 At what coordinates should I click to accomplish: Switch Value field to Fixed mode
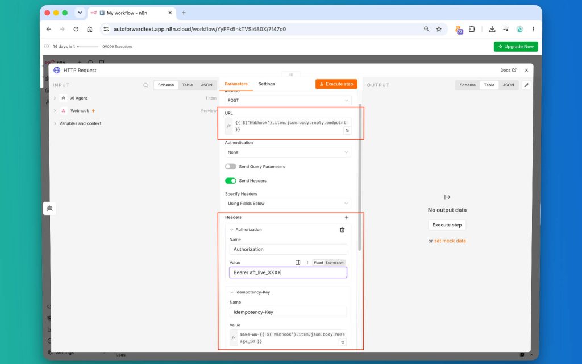tap(318, 263)
